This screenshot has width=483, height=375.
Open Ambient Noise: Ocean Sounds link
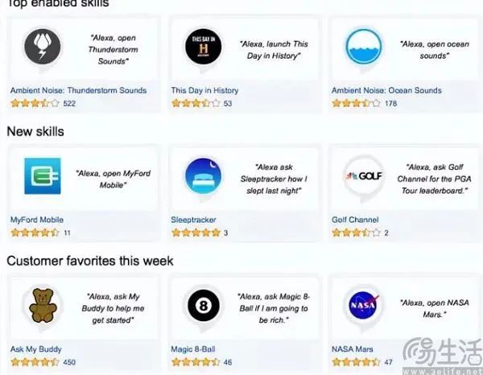click(x=386, y=90)
